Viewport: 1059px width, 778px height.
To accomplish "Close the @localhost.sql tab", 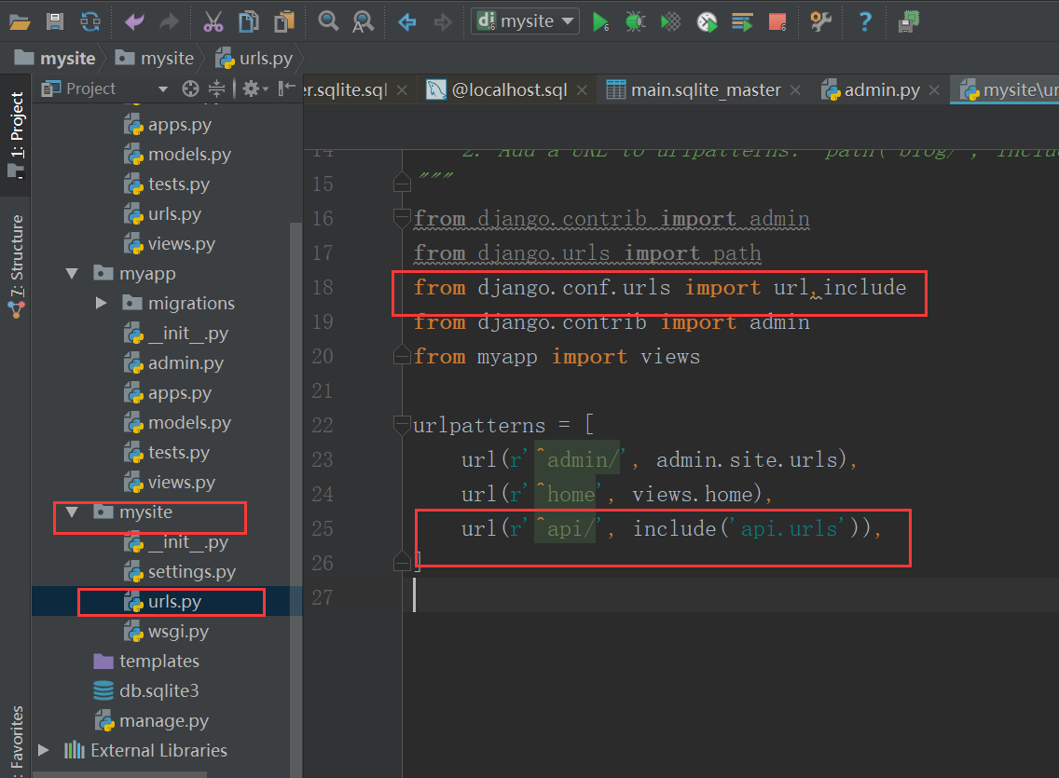I will coord(583,90).
